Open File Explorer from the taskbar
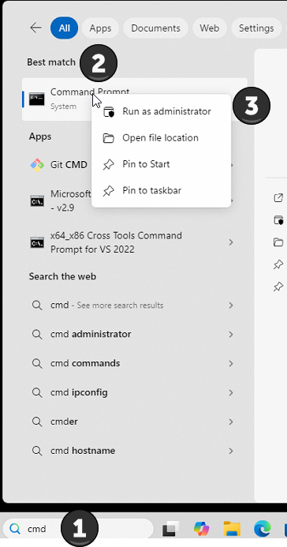 coord(232,529)
